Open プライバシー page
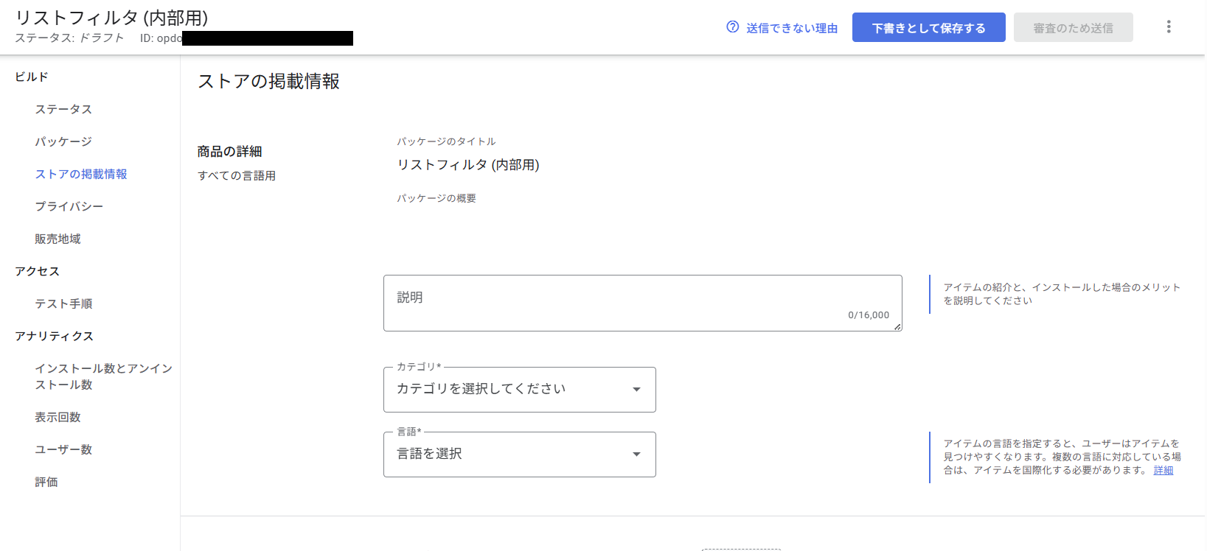Viewport: 1207px width, 551px height. coord(69,206)
